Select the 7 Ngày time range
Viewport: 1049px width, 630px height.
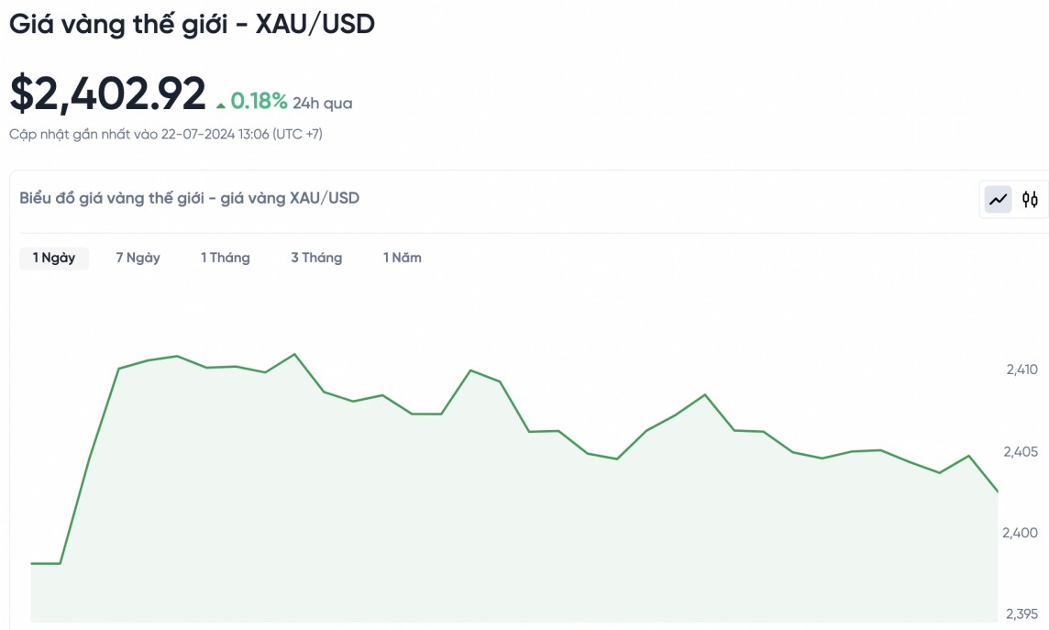138,258
